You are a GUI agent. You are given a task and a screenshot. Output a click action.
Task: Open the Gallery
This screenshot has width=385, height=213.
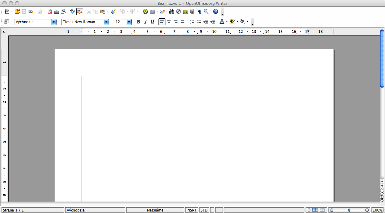(186, 11)
